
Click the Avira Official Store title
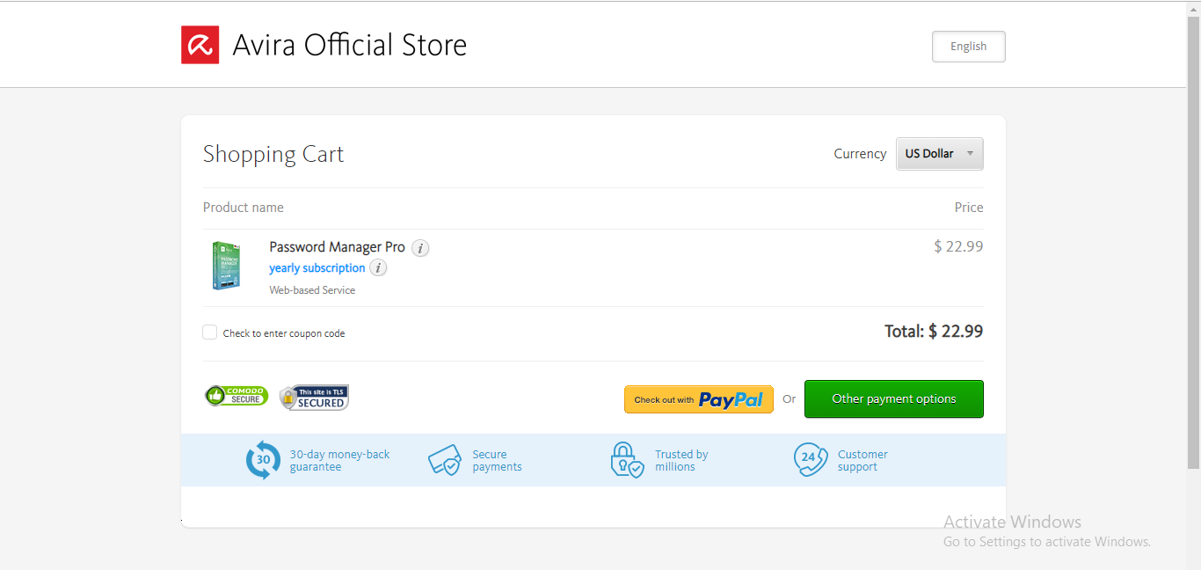[x=350, y=45]
